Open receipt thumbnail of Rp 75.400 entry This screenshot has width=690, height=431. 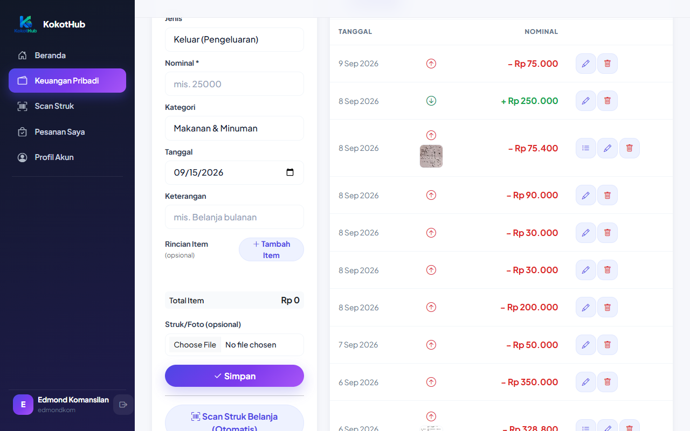pos(431,156)
